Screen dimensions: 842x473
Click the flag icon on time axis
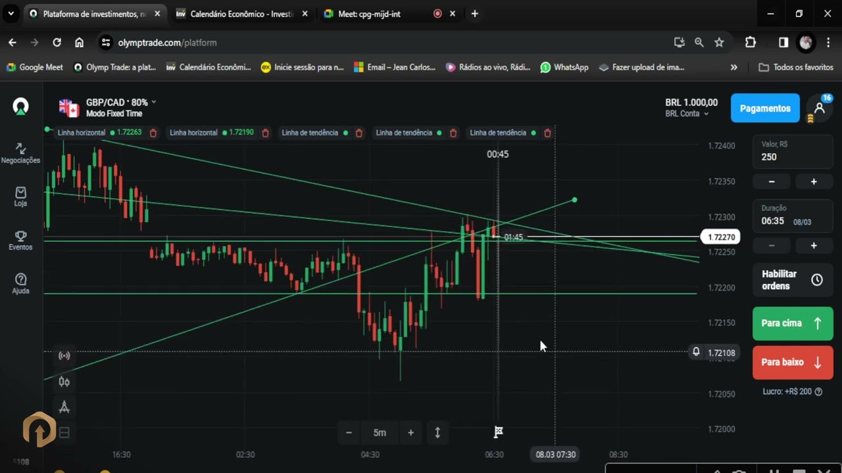pyautogui.click(x=499, y=432)
